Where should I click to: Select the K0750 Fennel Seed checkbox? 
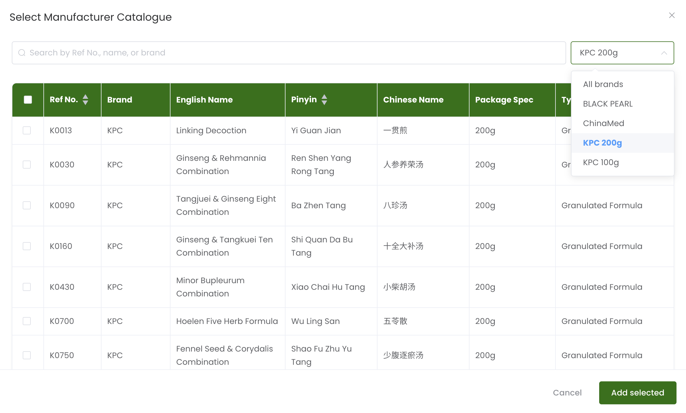coord(26,355)
